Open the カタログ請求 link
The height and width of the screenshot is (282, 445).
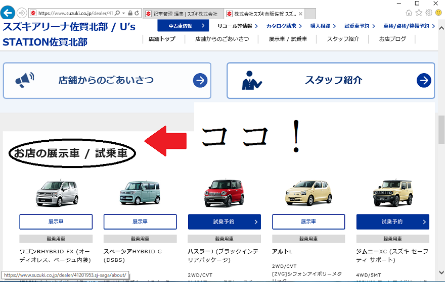[284, 26]
